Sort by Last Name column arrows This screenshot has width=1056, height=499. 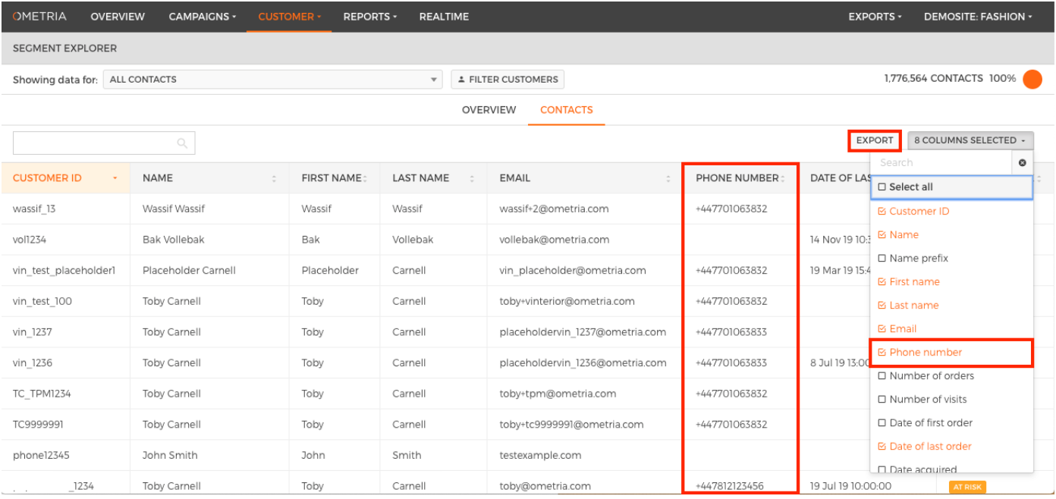(x=472, y=178)
